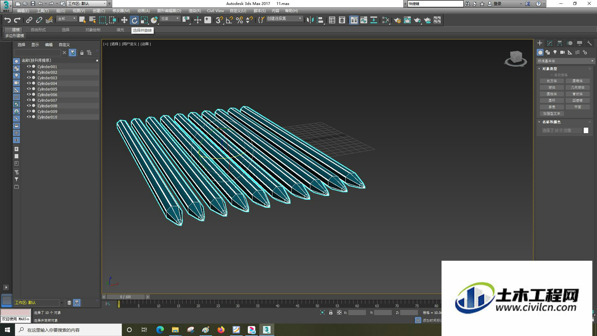Click the 平面 create button
This screenshot has width=597, height=336.
pyautogui.click(x=577, y=107)
